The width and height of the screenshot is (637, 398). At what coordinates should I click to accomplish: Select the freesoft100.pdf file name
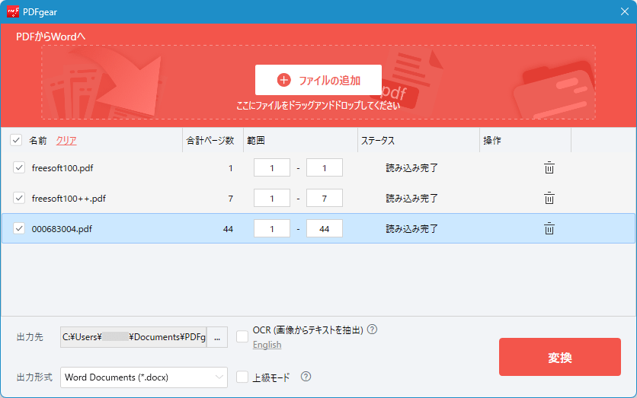click(x=62, y=168)
